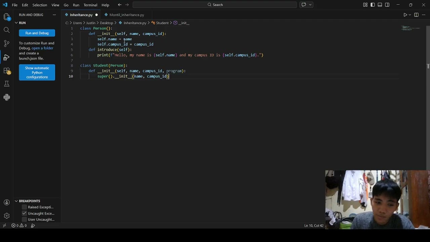Viewport: 430px width, 242px height.
Task: Click the remote window status bar icon
Action: (x=4, y=226)
